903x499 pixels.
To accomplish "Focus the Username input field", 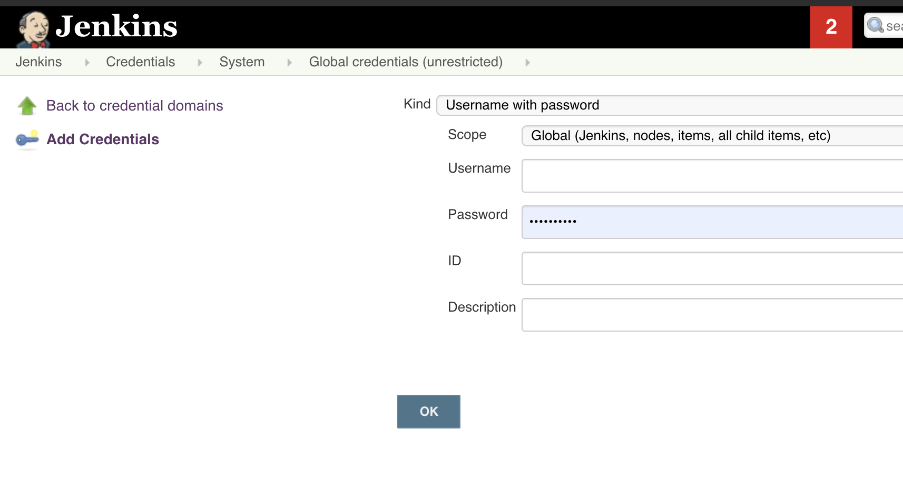I will click(711, 176).
